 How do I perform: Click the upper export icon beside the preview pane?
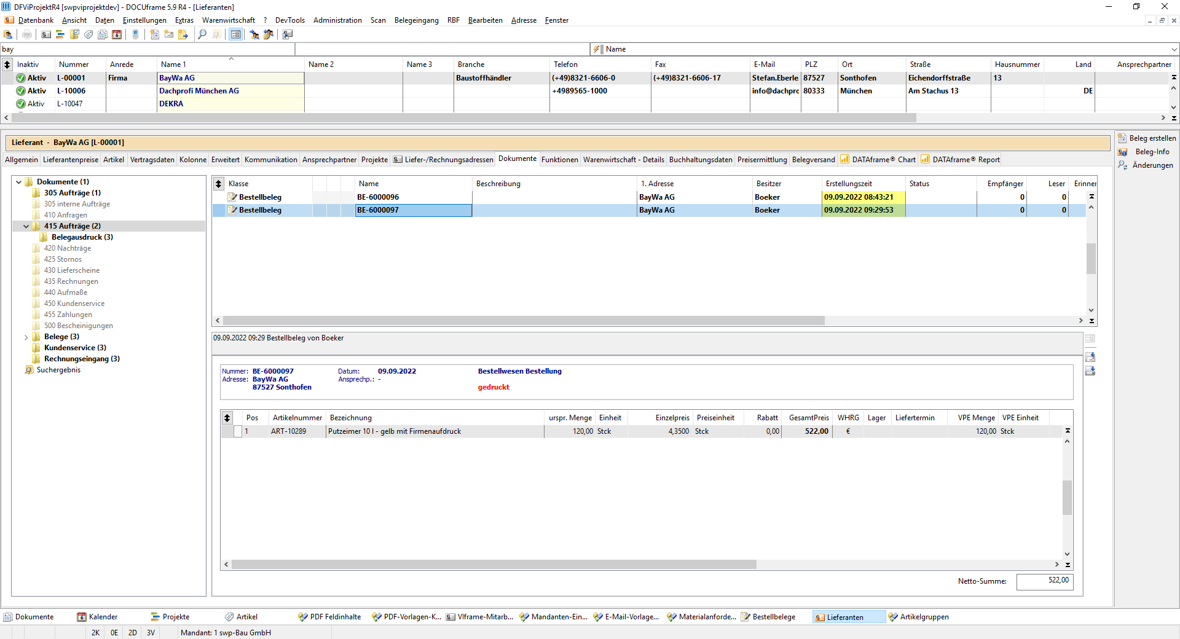[x=1090, y=357]
